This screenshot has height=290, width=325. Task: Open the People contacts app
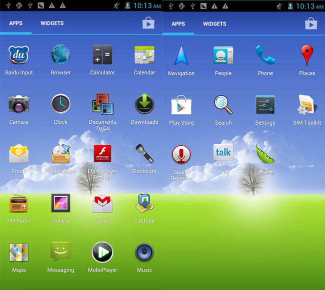pos(223,55)
